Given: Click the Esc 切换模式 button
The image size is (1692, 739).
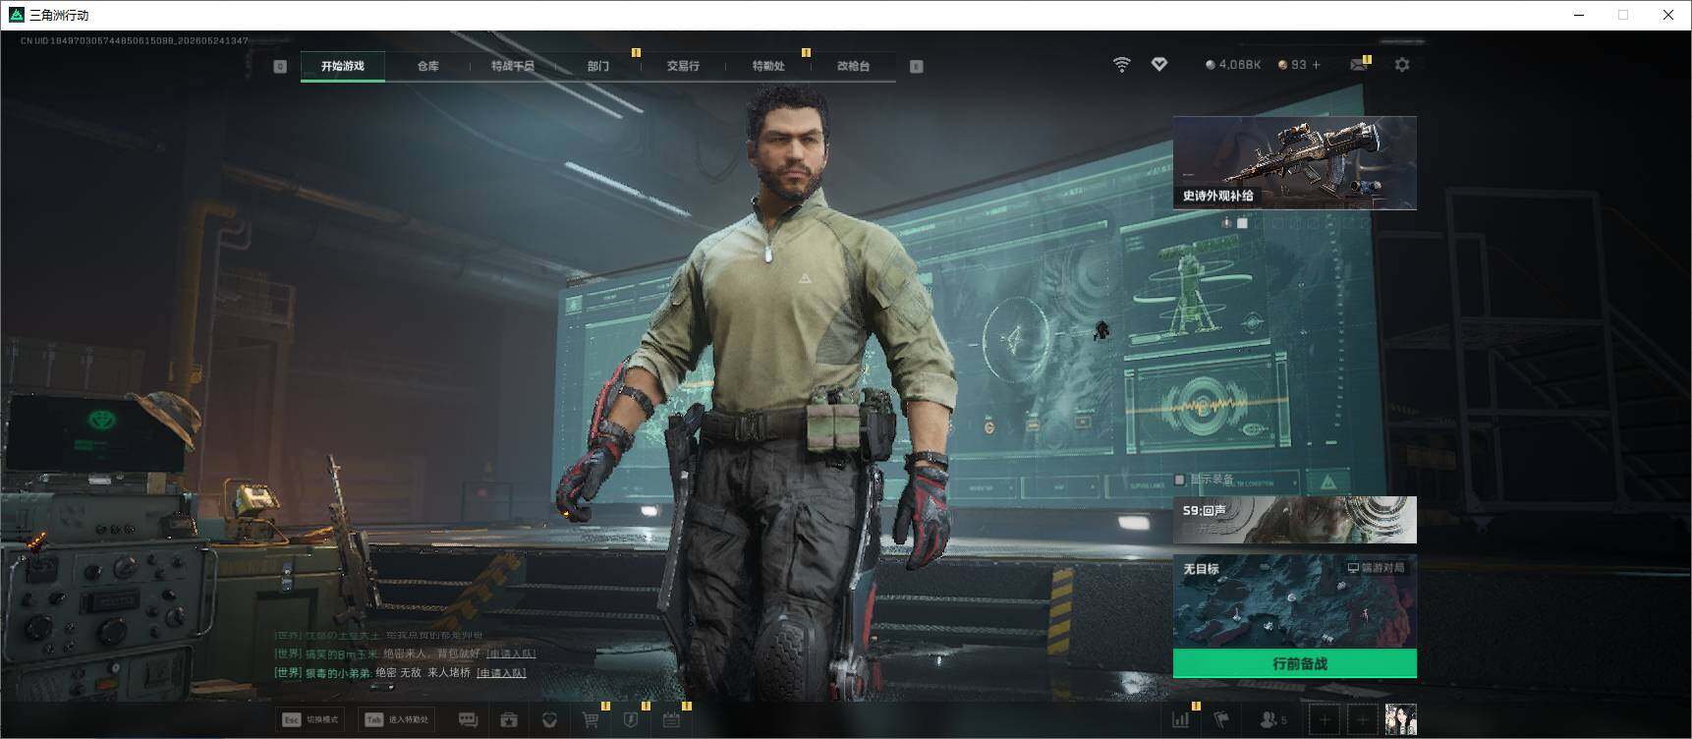Looking at the screenshot, I should [x=310, y=720].
